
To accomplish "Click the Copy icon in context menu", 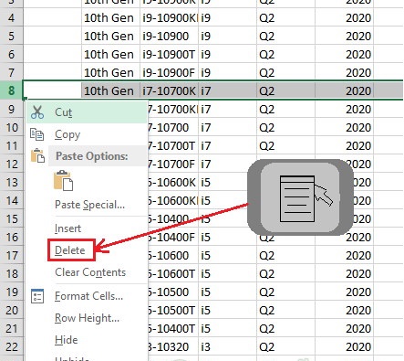I will click(37, 134).
